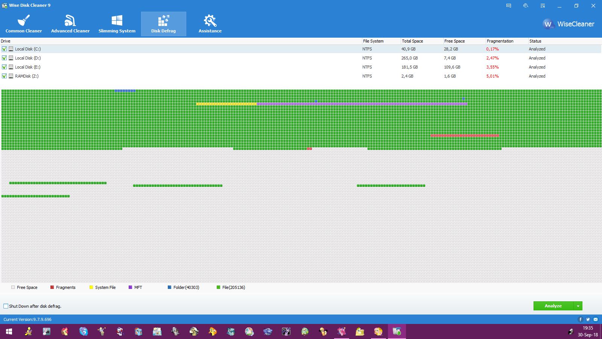Click the 28,2 GB free space value
Image resolution: width=602 pixels, height=339 pixels.
tap(451, 49)
